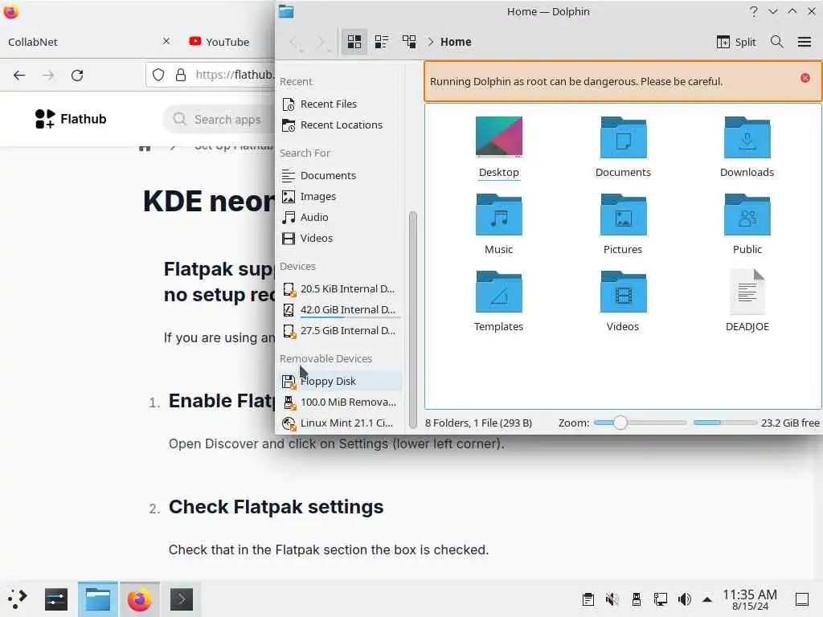Viewport: 823px width, 617px height.
Task: Click Firefox site padlock icon
Action: coord(181,75)
